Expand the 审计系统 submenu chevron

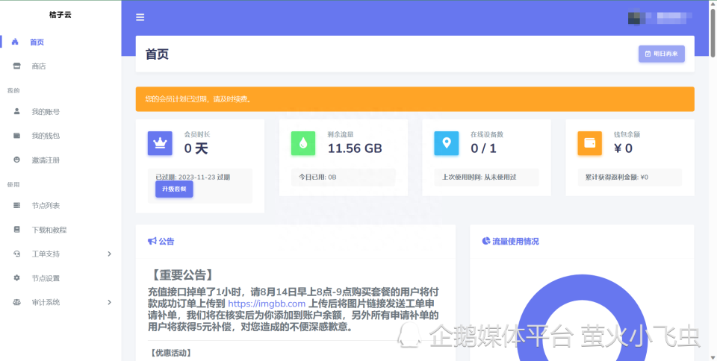click(x=110, y=302)
